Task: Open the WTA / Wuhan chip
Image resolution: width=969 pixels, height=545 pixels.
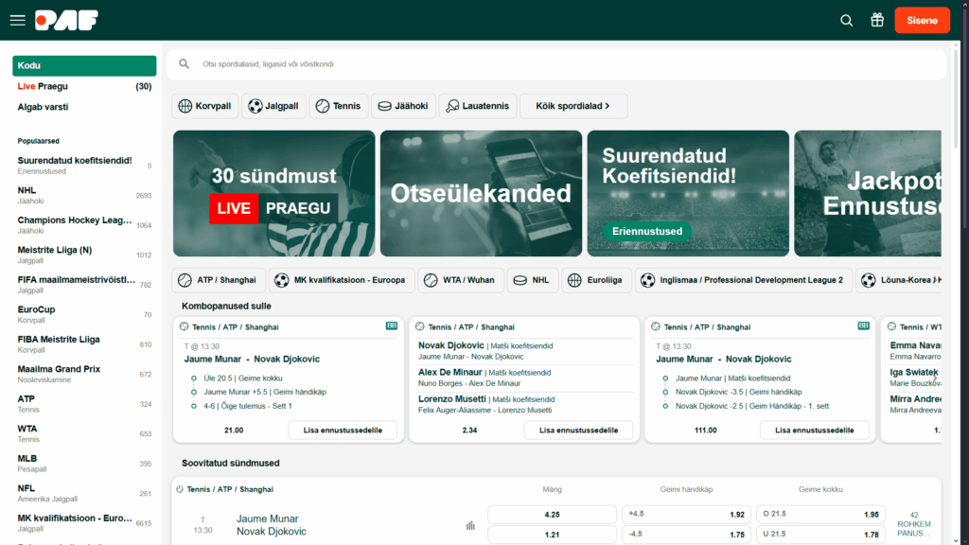Action: pos(463,280)
